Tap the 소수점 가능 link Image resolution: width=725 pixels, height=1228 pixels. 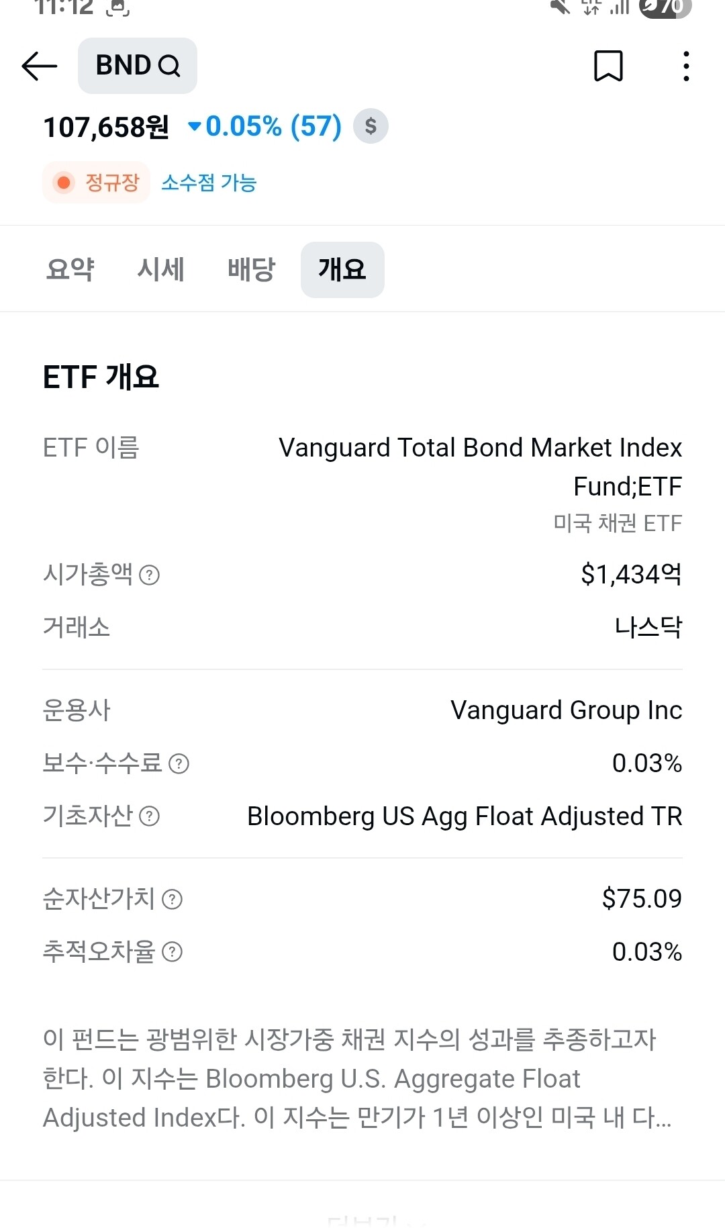pyautogui.click(x=209, y=183)
